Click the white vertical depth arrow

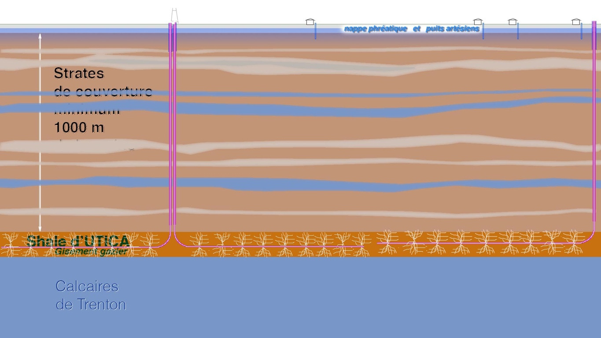[x=40, y=132]
